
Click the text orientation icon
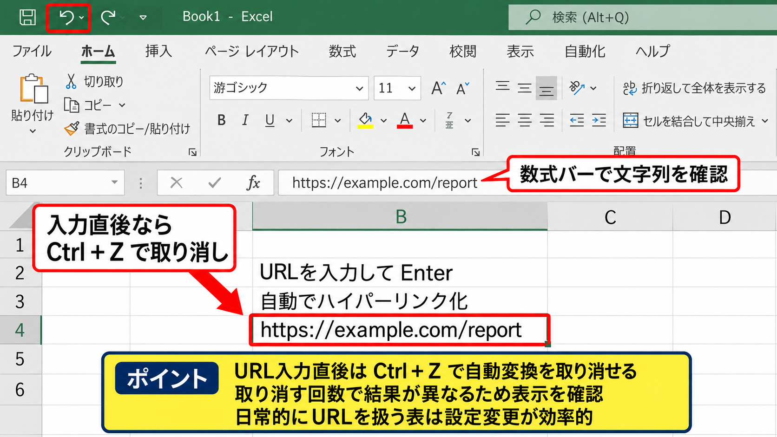tap(577, 88)
